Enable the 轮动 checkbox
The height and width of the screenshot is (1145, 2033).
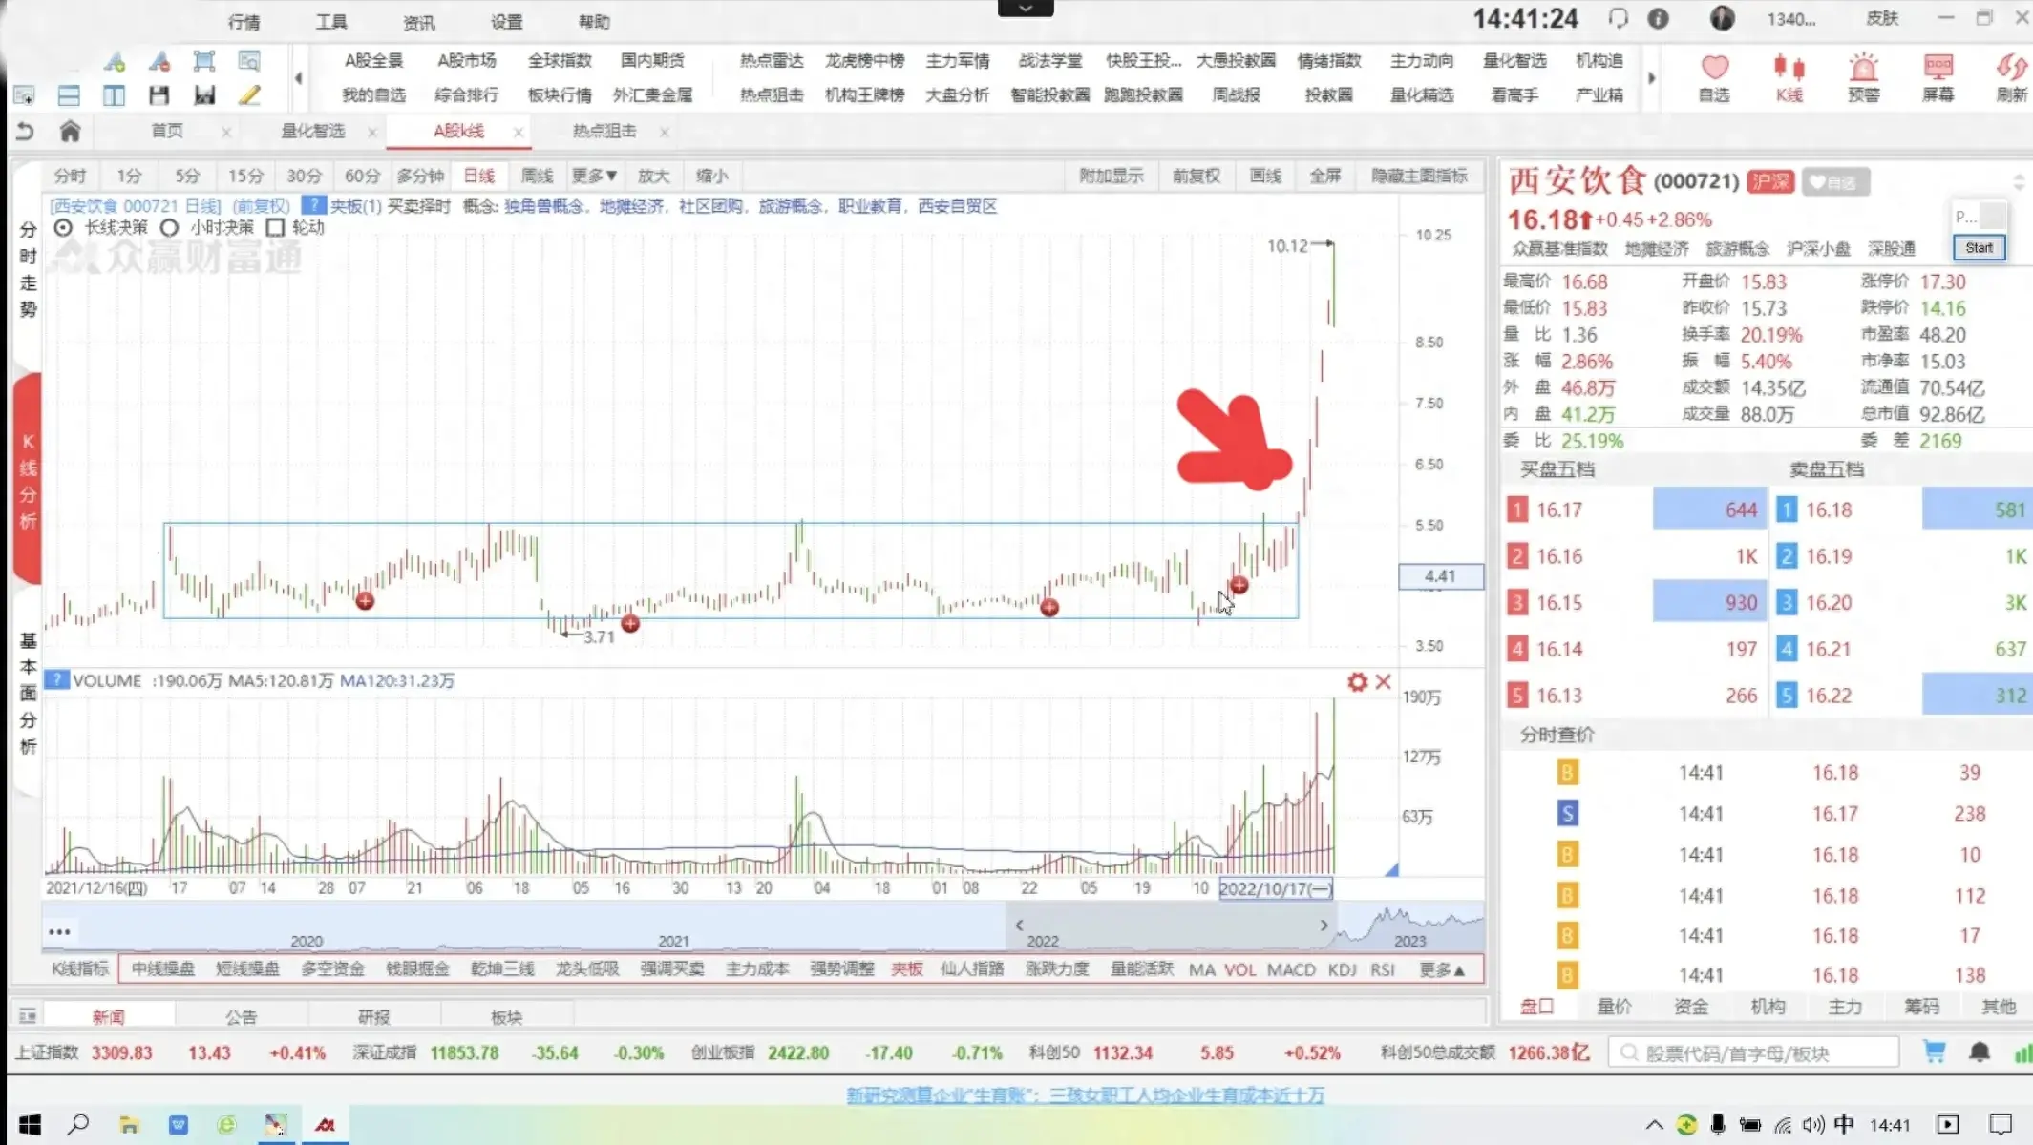(x=276, y=228)
